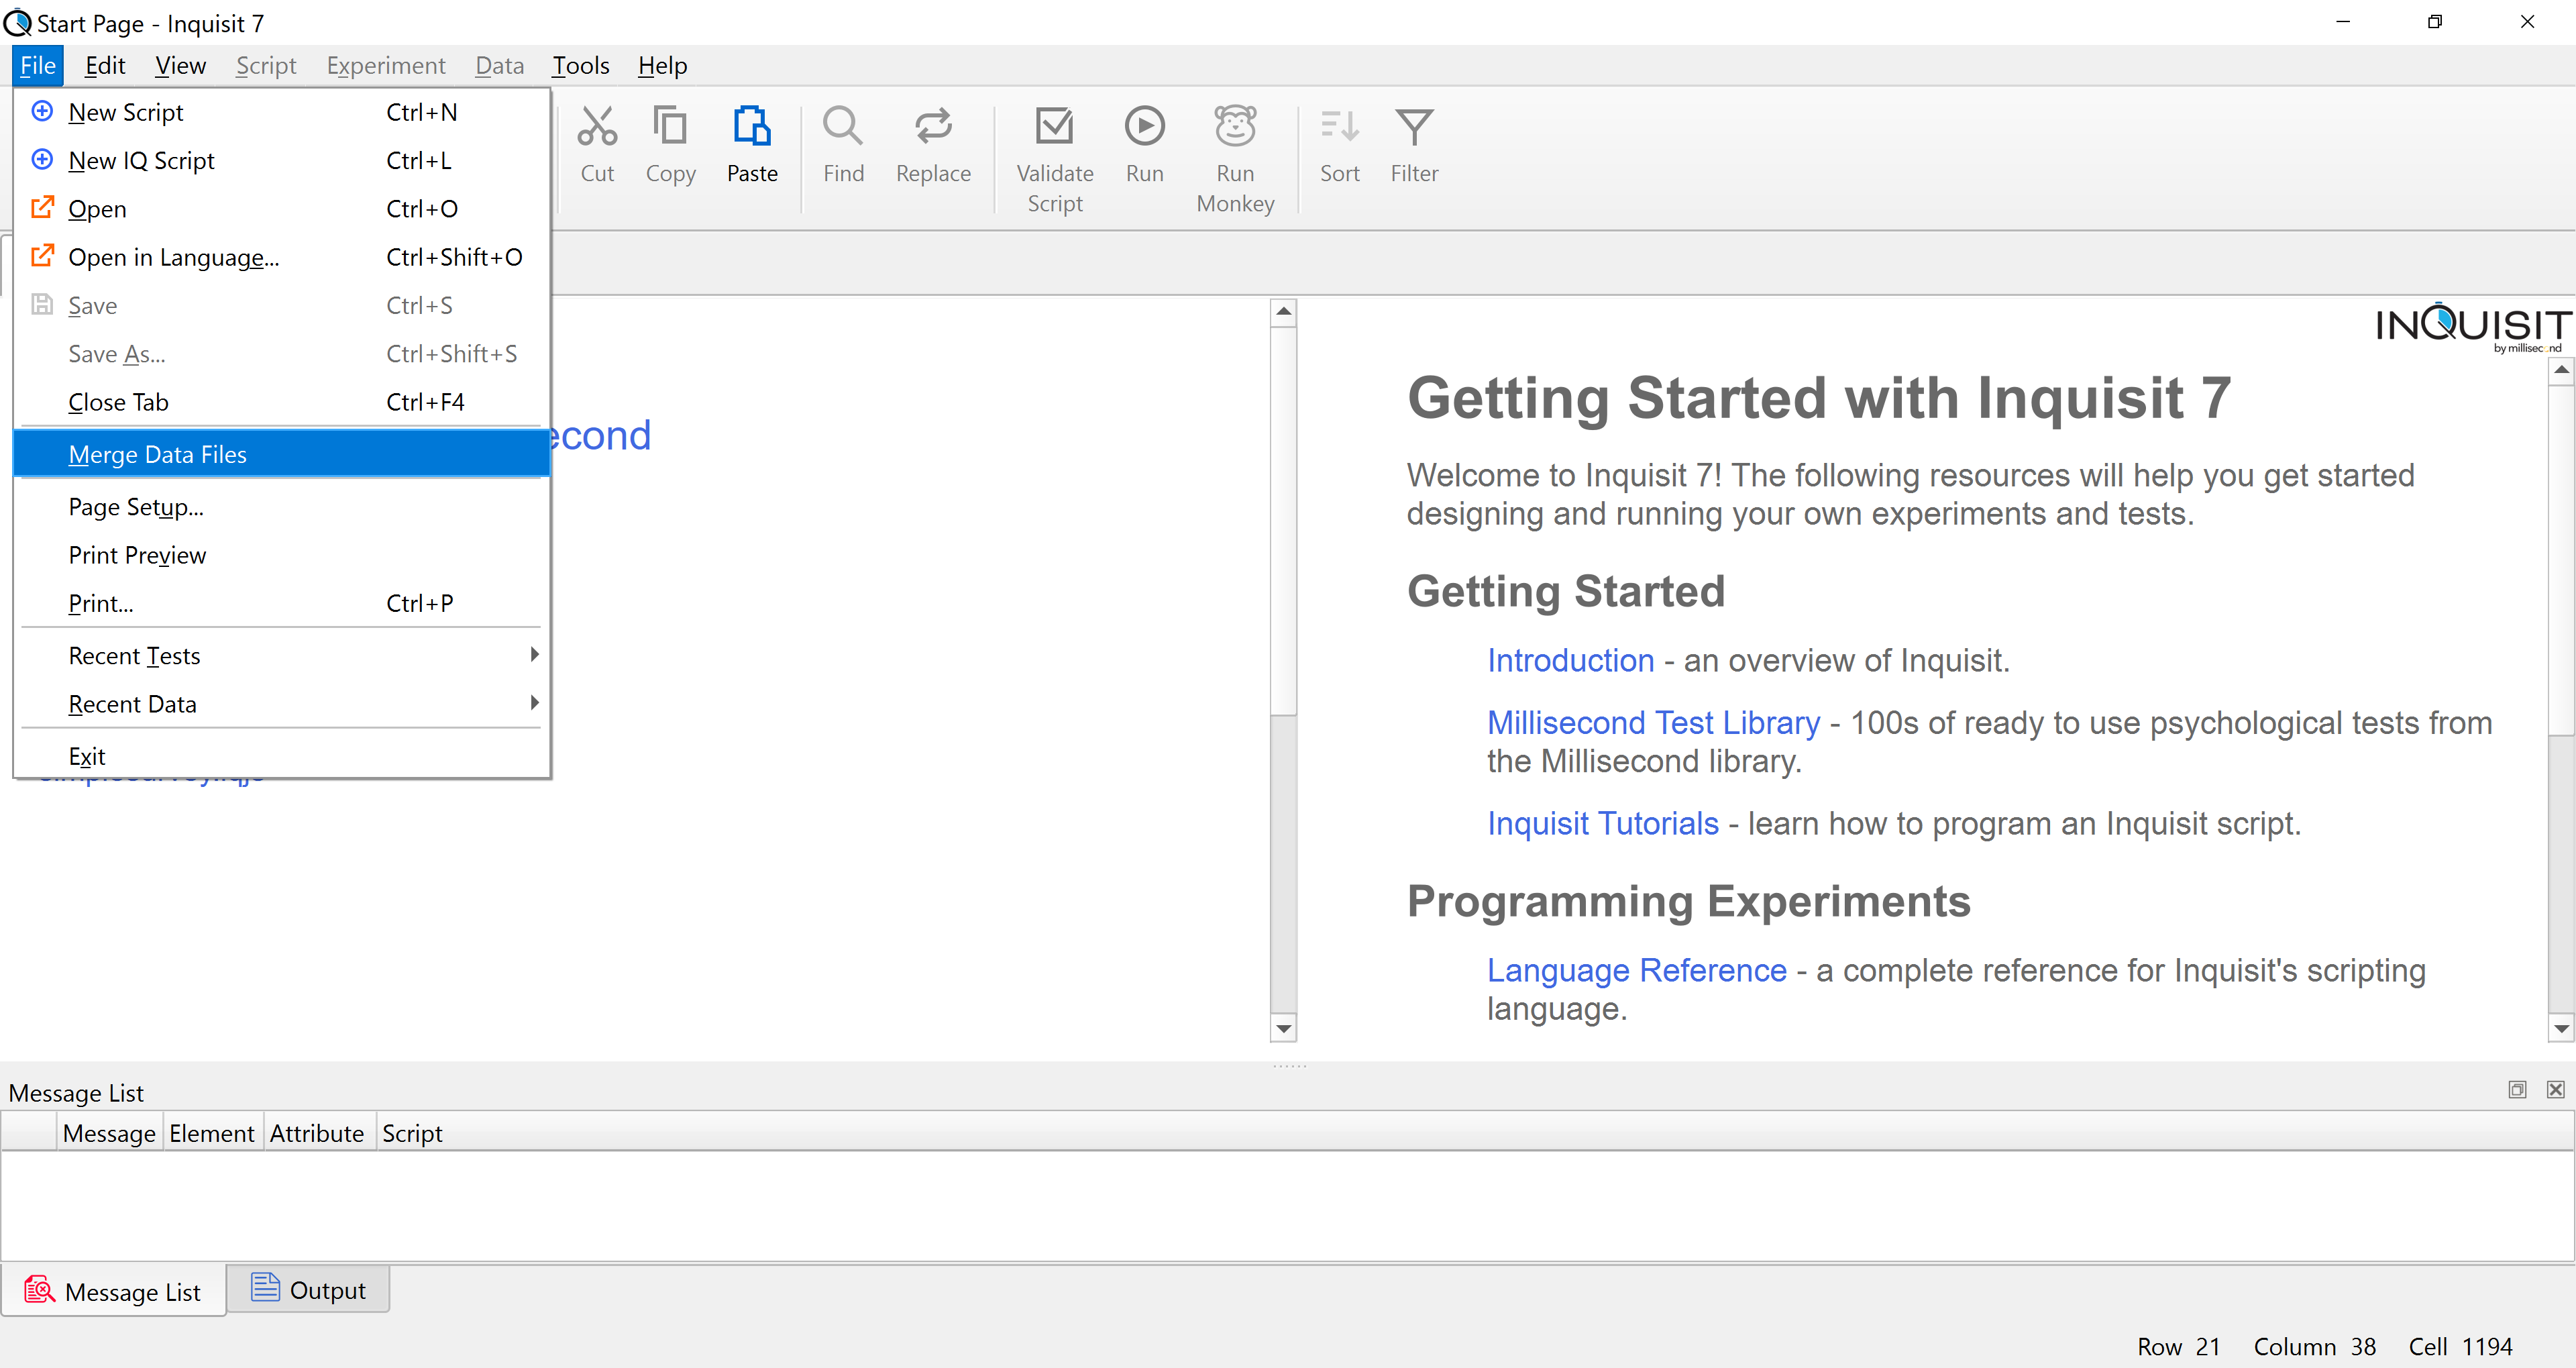Run the script with the Run icon

click(1144, 146)
